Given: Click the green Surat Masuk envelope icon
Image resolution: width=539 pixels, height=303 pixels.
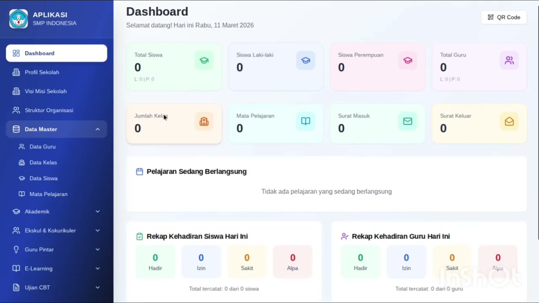Looking at the screenshot, I should click(408, 121).
